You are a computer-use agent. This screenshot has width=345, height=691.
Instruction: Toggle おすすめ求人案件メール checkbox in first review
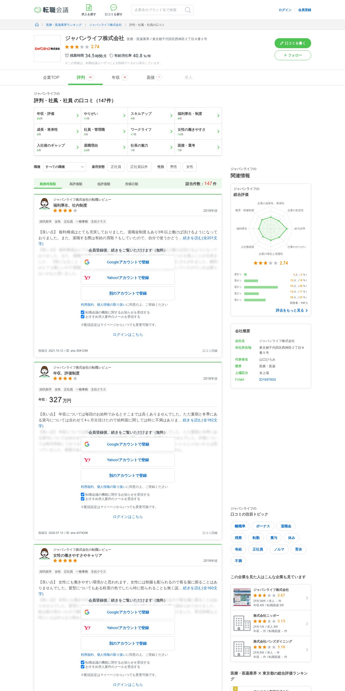coord(83,317)
